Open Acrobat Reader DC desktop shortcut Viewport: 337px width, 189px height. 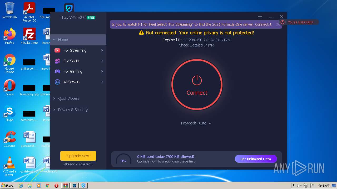29,12
